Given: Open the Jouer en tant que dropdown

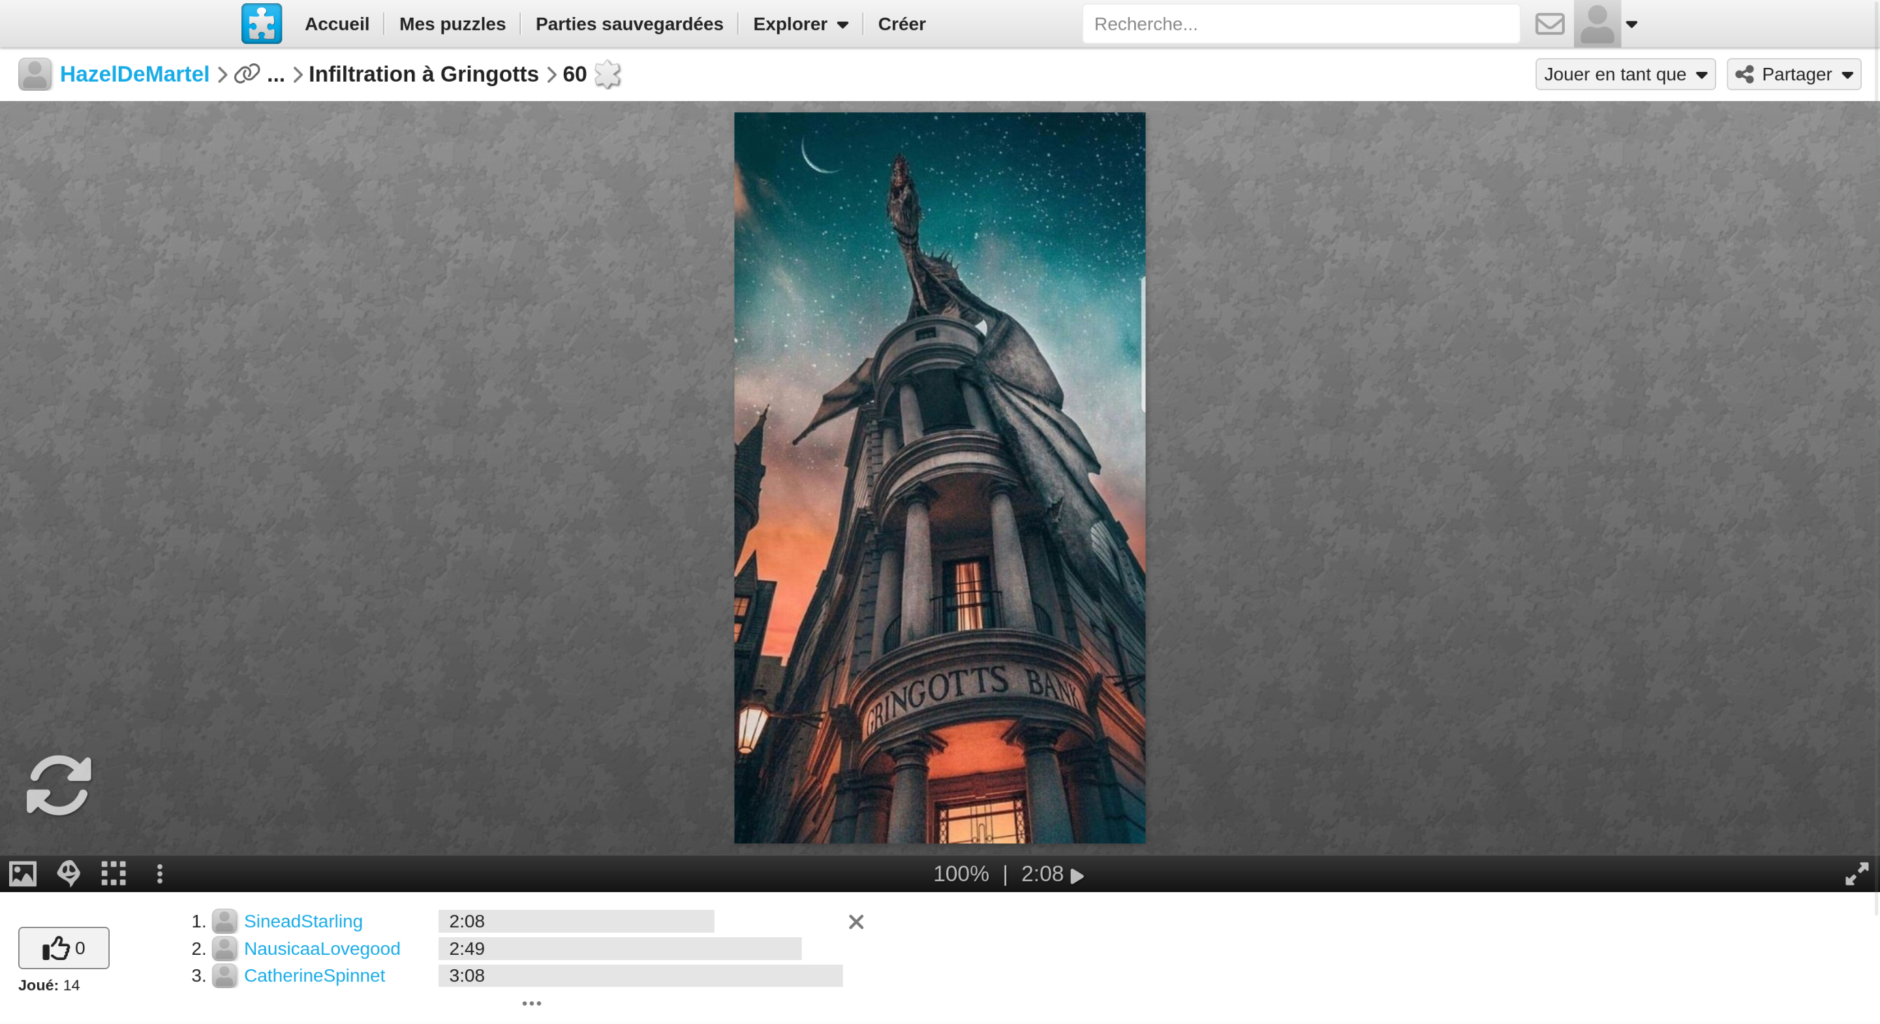Looking at the screenshot, I should (x=1625, y=74).
